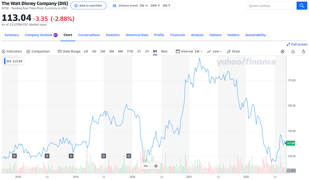Open Full screen chart view

coord(297,44)
